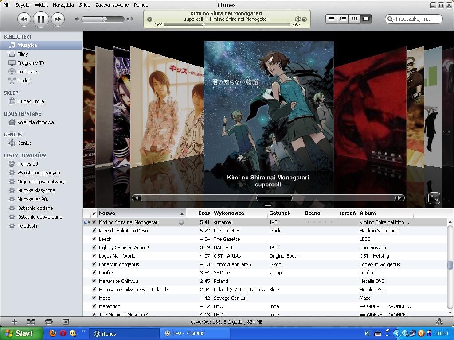
Task: Toggle repeat in bottom toolbar
Action: click(49, 321)
